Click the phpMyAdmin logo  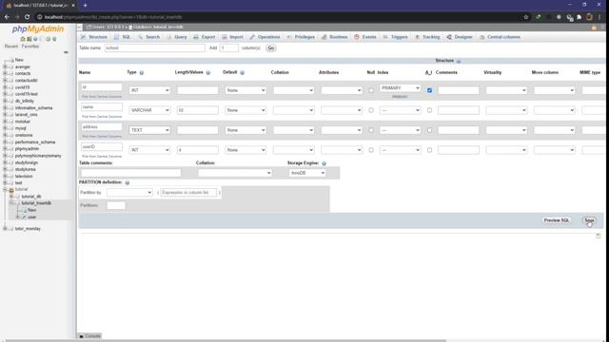click(x=38, y=29)
